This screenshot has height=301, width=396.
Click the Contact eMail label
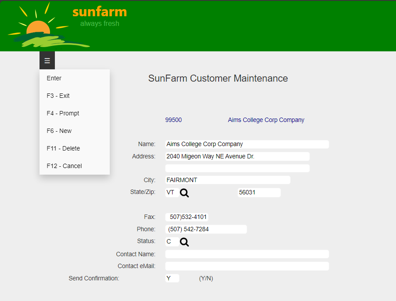coord(137,266)
